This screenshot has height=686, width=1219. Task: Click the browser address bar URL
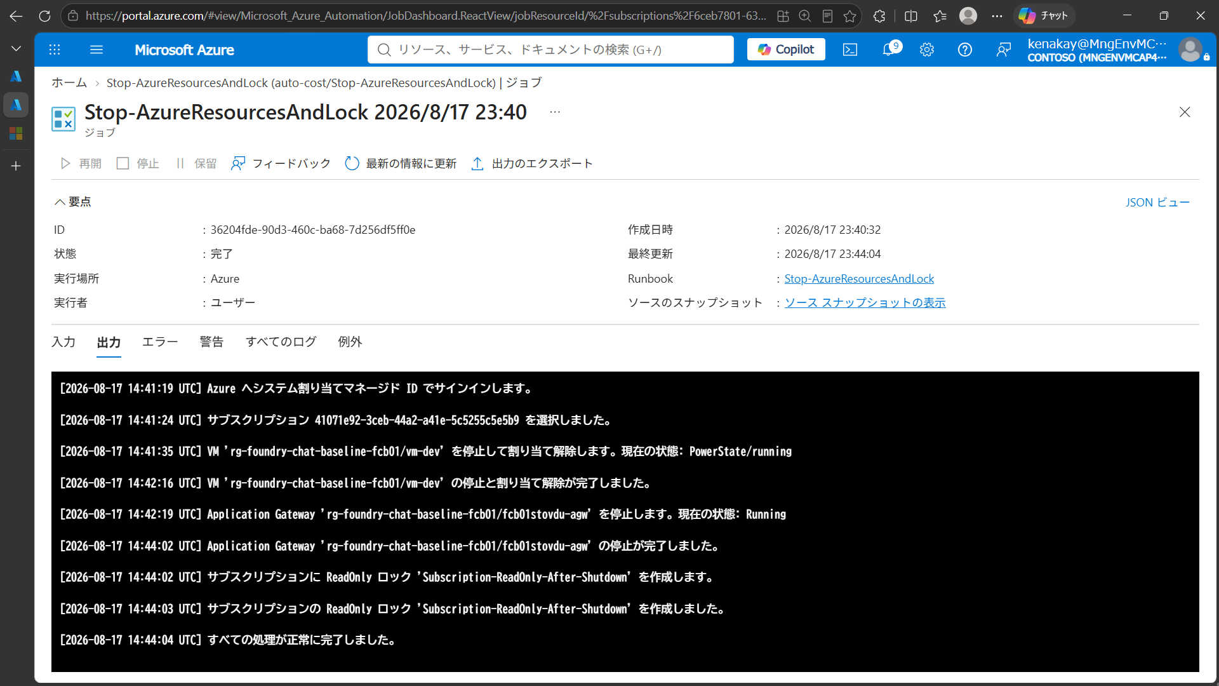click(425, 16)
